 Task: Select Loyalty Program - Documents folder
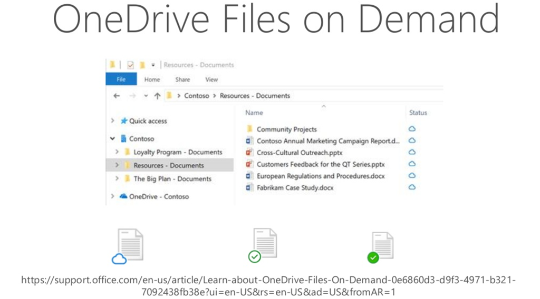(178, 152)
